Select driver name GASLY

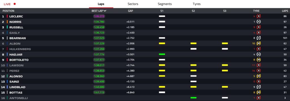click(x=15, y=33)
